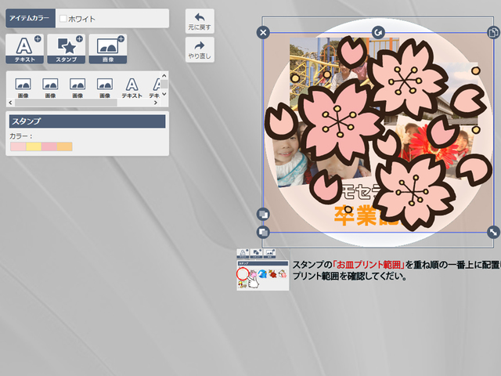Viewport: 501px width, 376px height.
Task: Select the second 画像 layer in the list
Action: tap(50, 88)
